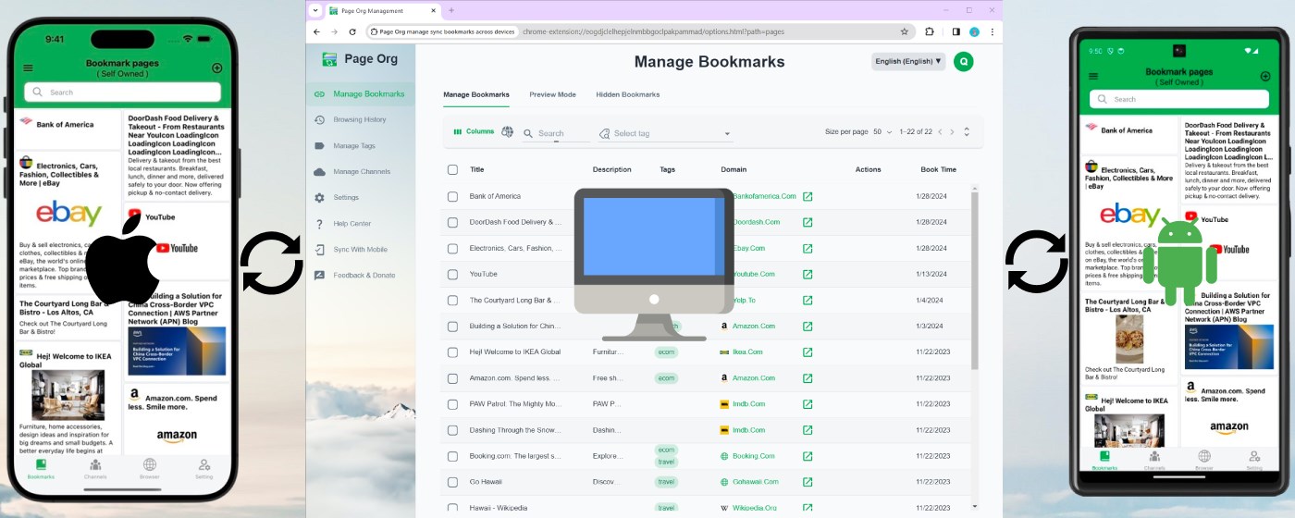Tap Browser tab on the Android phone
Screen dimensions: 1295x518
point(1204,461)
